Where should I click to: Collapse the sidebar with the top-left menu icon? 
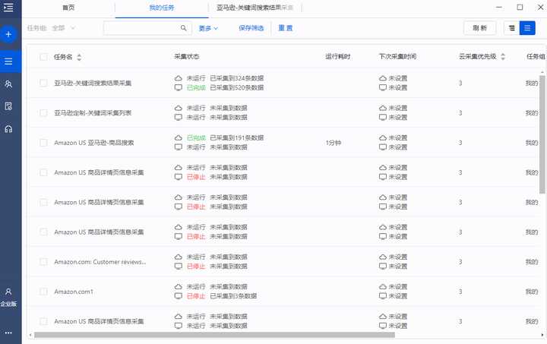[8, 8]
